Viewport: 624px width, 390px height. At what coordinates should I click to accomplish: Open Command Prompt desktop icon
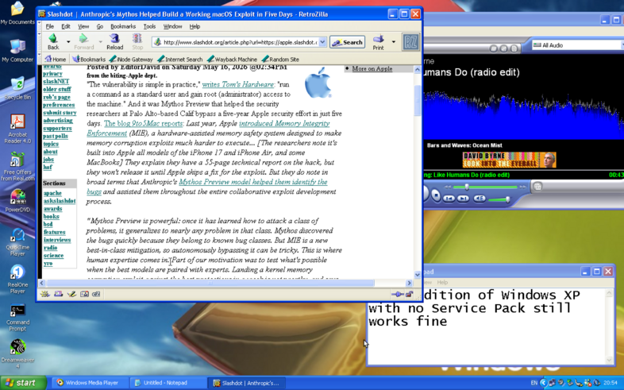(x=17, y=317)
